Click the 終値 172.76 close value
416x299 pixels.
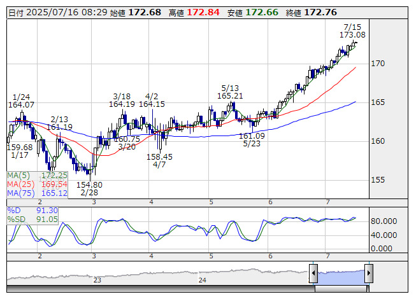(x=312, y=13)
